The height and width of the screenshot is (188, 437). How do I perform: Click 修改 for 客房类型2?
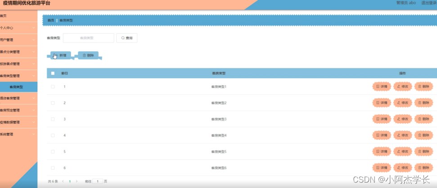click(403, 103)
